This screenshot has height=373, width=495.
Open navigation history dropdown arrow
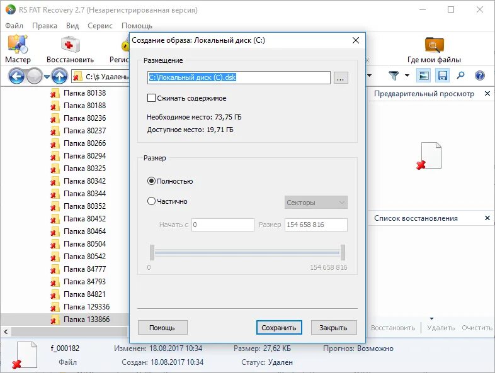(x=47, y=76)
